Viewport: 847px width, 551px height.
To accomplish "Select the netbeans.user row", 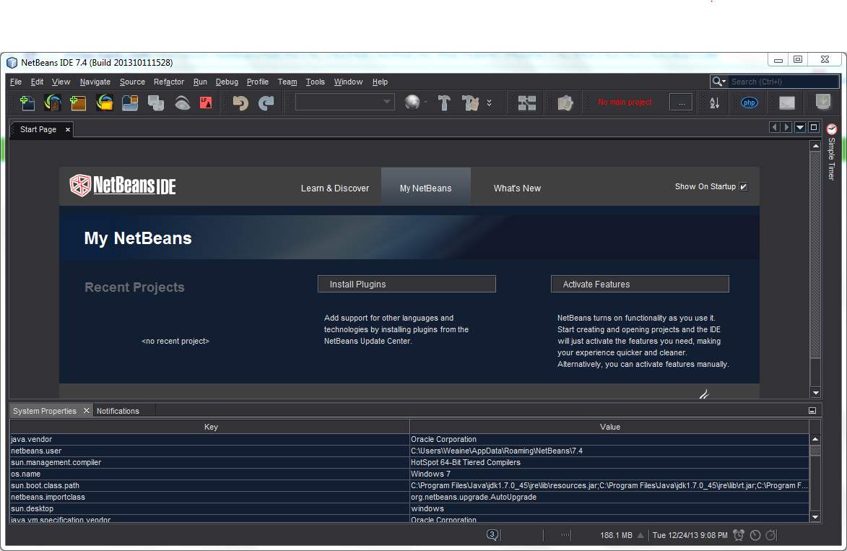I will 409,451.
